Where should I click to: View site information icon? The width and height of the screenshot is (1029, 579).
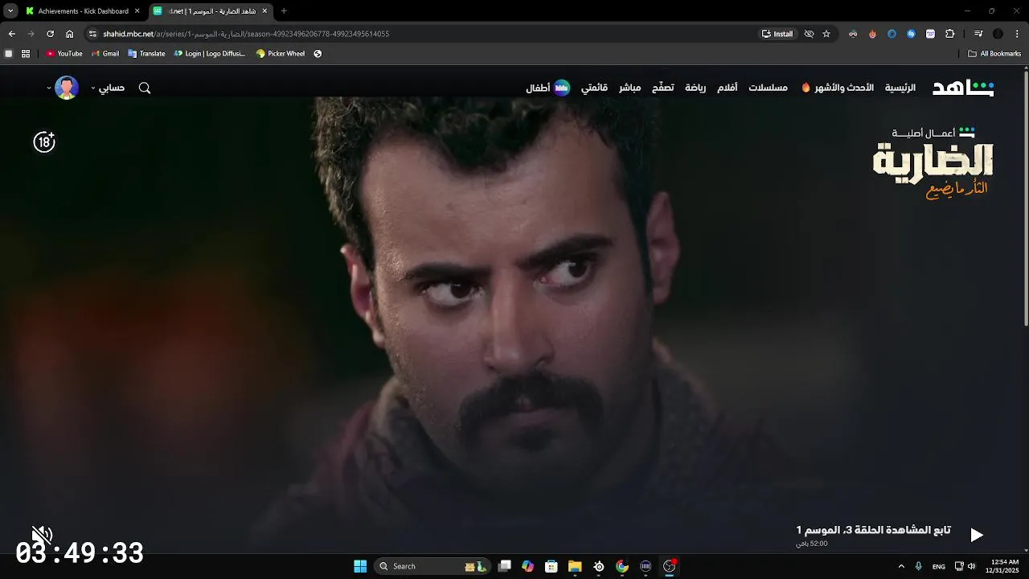tap(92, 34)
